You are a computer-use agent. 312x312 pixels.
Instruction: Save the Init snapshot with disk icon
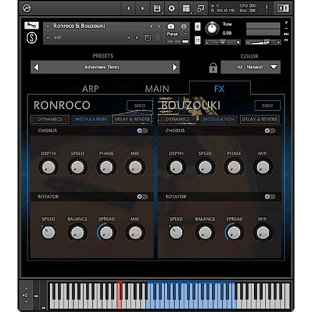[x=148, y=37]
